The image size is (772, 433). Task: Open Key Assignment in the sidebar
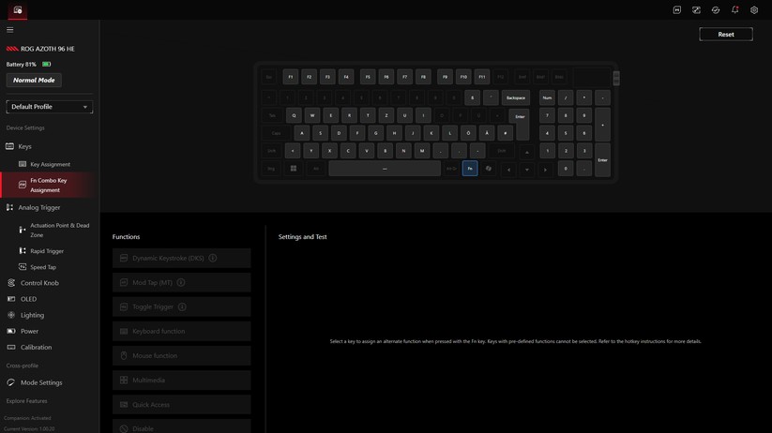(50, 164)
